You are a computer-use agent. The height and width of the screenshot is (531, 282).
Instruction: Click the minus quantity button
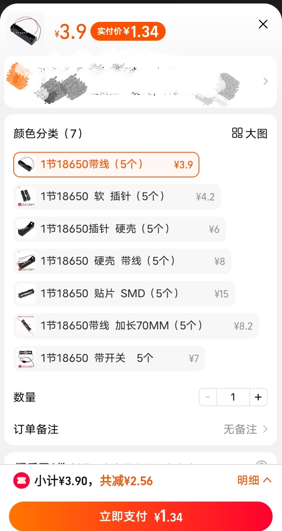pyautogui.click(x=208, y=397)
